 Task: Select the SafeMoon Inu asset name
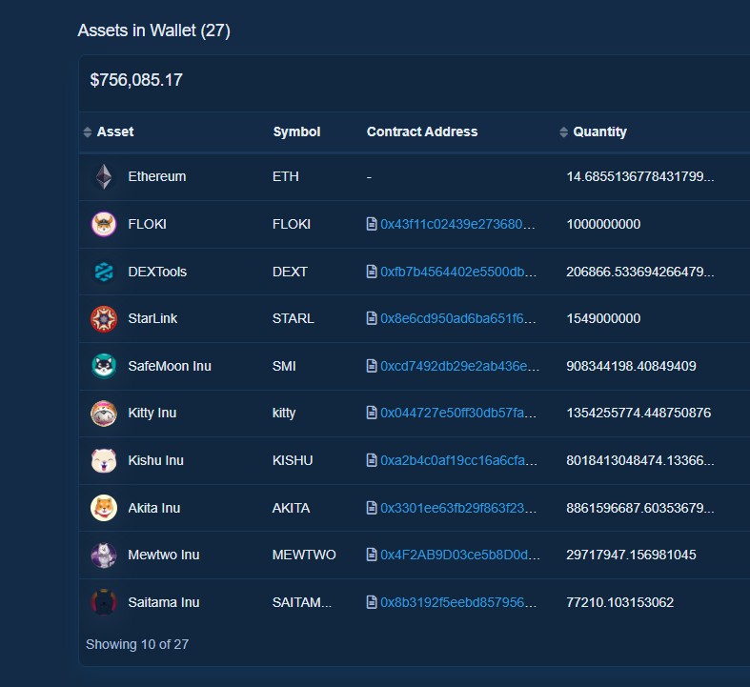(170, 366)
